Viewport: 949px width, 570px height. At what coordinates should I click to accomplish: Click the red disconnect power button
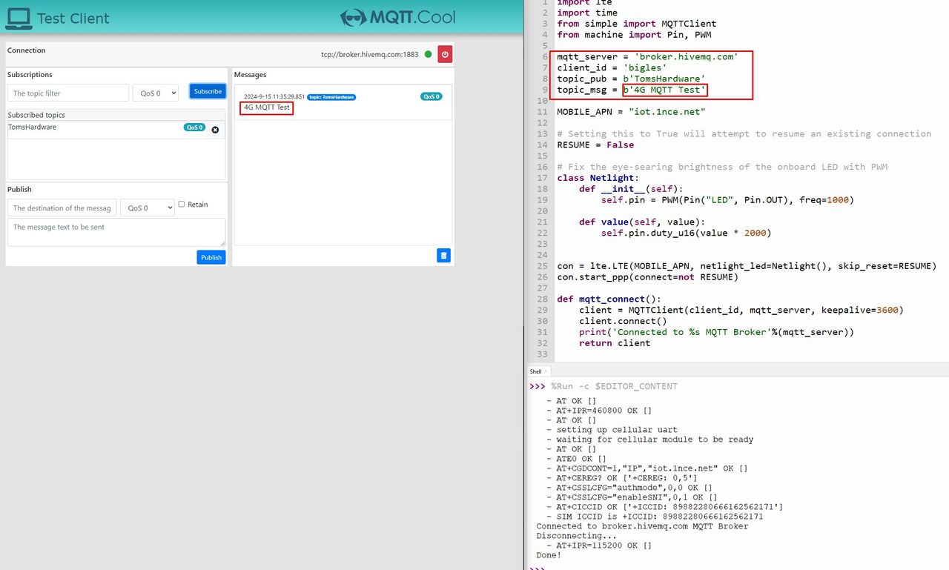tap(445, 54)
